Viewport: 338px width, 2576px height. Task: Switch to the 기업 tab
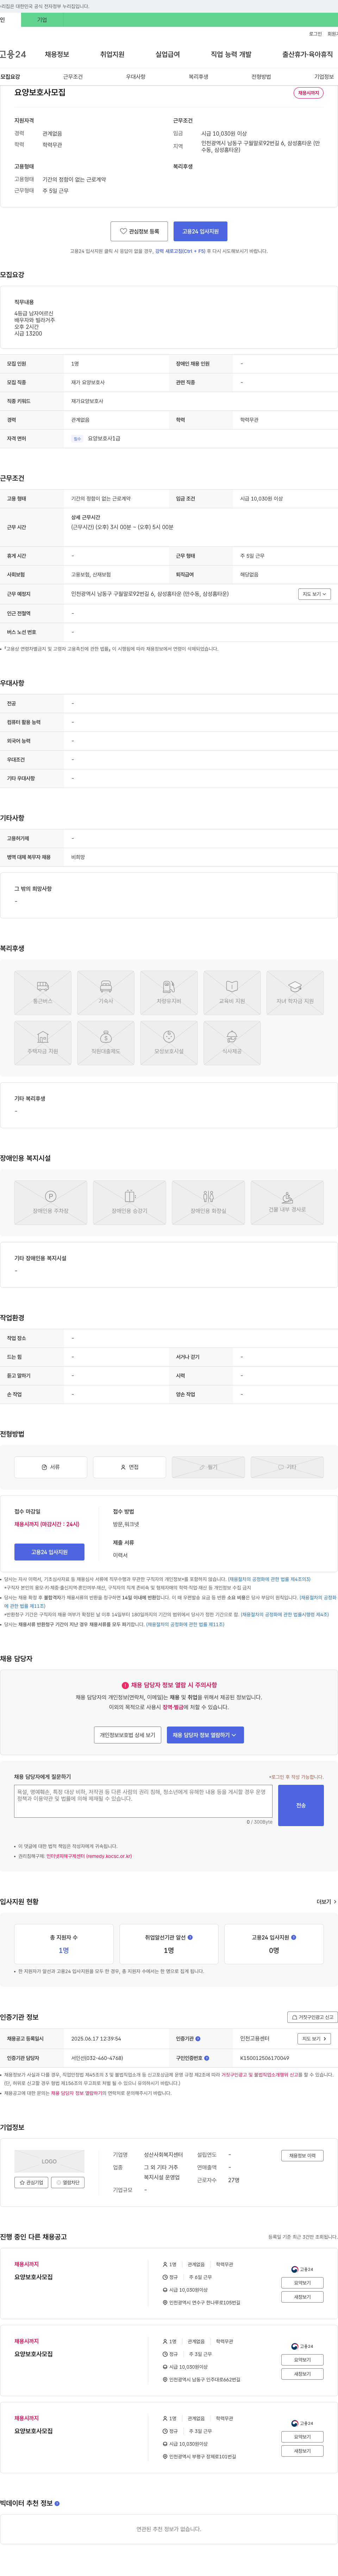point(42,20)
